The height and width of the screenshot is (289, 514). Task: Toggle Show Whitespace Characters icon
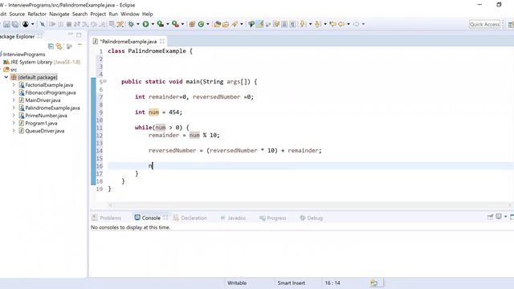click(292, 24)
